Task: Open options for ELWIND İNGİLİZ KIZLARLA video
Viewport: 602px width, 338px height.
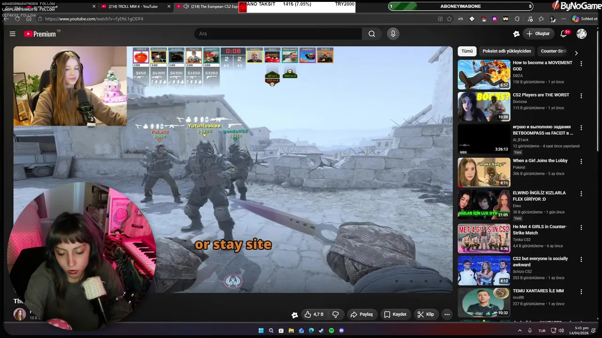Action: click(x=581, y=193)
